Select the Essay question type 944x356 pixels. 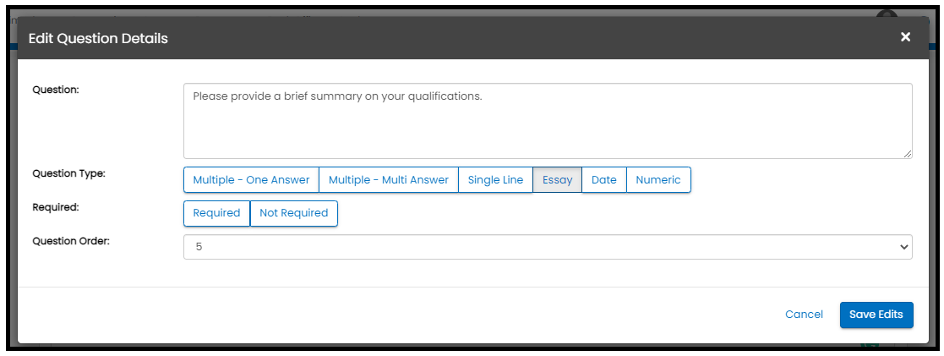pos(557,180)
